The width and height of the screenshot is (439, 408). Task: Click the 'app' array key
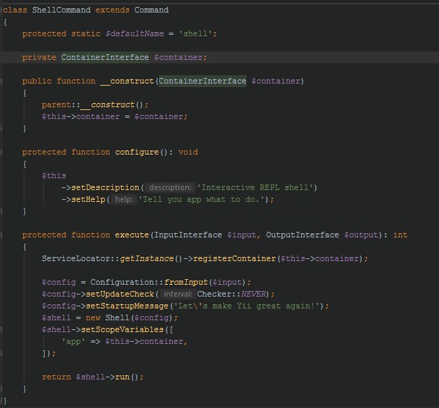pyautogui.click(x=73, y=341)
